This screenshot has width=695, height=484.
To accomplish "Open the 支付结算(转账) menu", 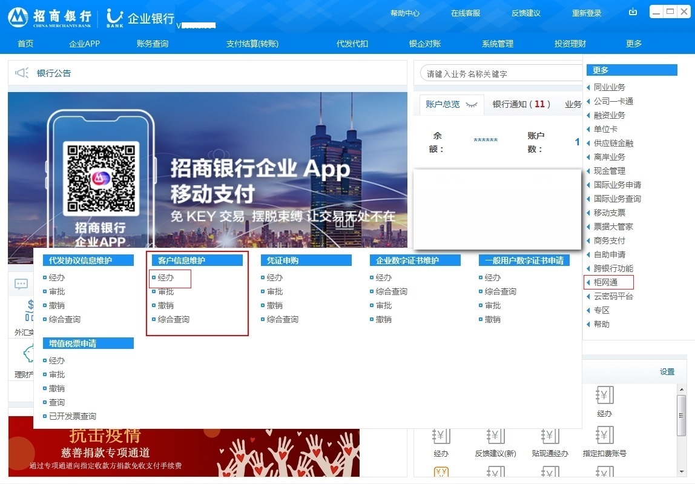I will pos(252,44).
